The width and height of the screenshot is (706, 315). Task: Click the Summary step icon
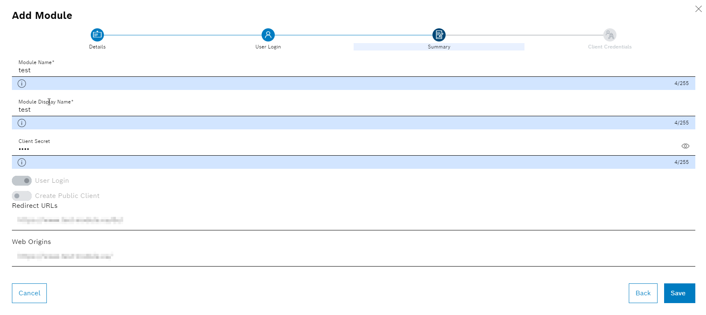click(x=439, y=35)
